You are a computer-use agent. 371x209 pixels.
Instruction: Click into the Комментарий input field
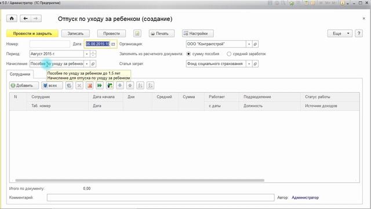161,197
